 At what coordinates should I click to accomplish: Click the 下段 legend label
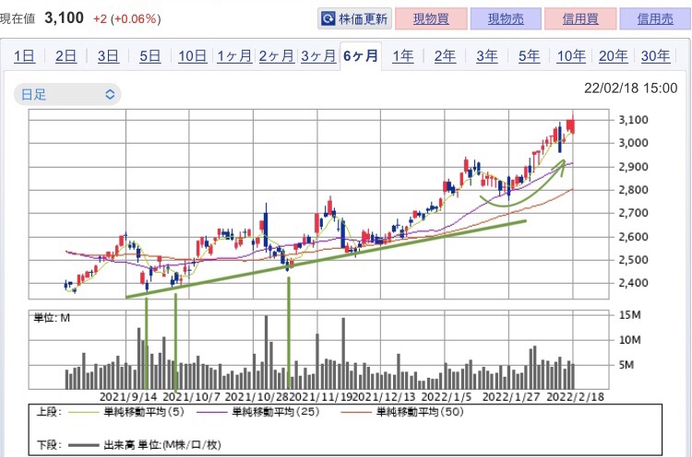pyautogui.click(x=49, y=445)
